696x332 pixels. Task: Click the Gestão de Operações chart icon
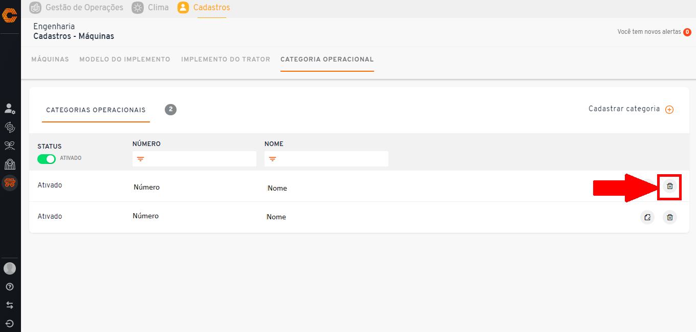(35, 8)
